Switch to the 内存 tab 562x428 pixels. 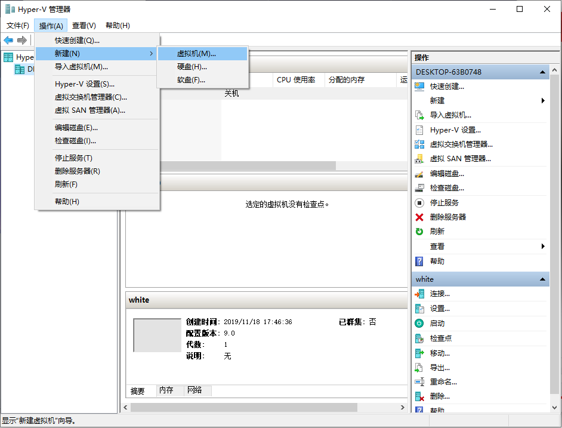coord(170,390)
